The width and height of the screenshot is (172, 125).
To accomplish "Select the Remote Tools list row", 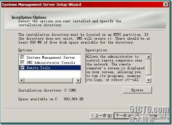I will tap(50, 68).
